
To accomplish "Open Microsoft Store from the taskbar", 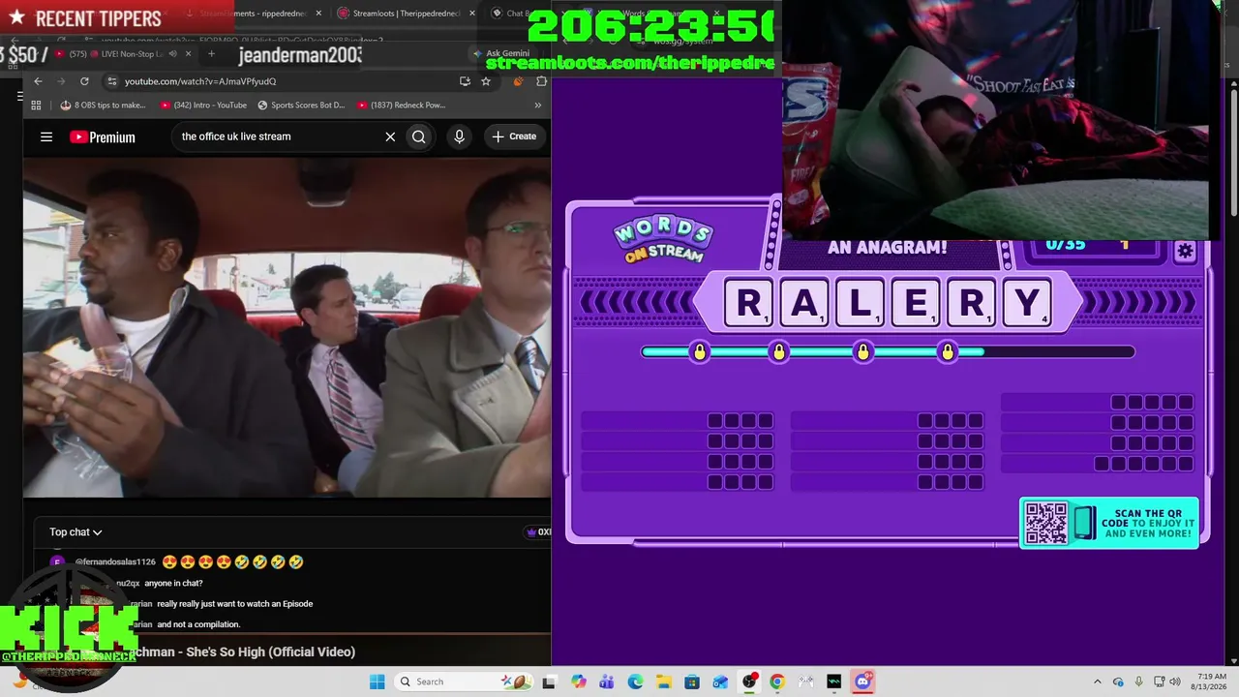I will (692, 682).
